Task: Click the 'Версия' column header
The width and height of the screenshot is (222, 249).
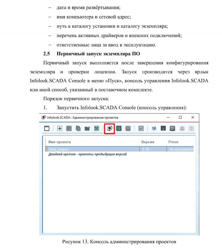Action: tap(148, 142)
